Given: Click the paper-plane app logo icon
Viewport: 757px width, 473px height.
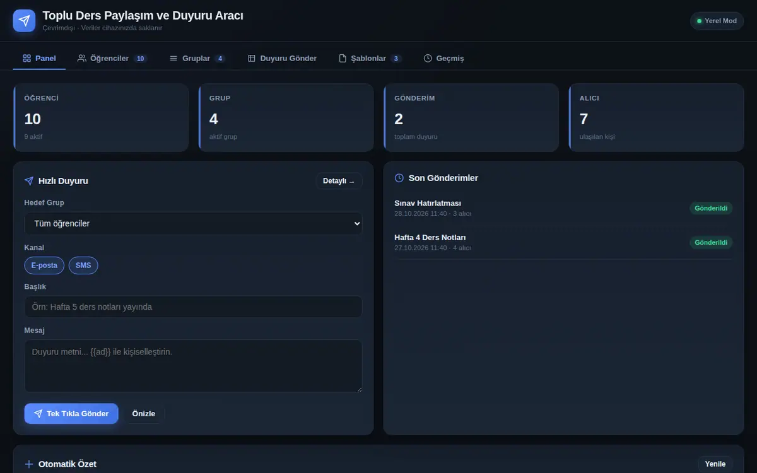Looking at the screenshot, I should pos(24,21).
